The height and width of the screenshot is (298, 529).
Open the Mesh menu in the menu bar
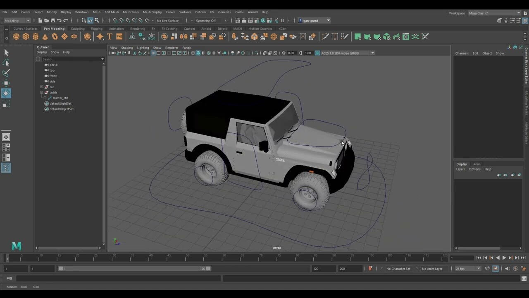point(96,12)
